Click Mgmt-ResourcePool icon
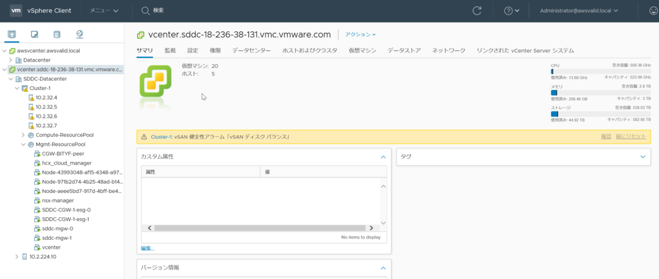Screen dimensions: 659x279 point(31,145)
